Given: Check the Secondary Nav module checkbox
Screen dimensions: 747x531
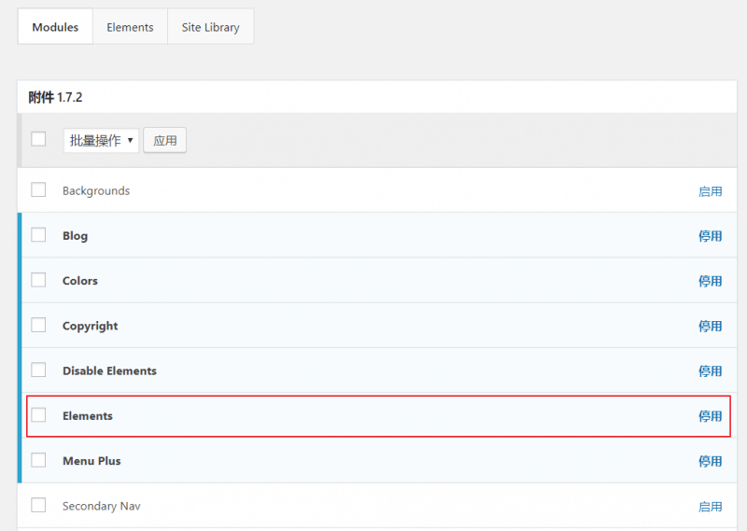Looking at the screenshot, I should click(38, 505).
